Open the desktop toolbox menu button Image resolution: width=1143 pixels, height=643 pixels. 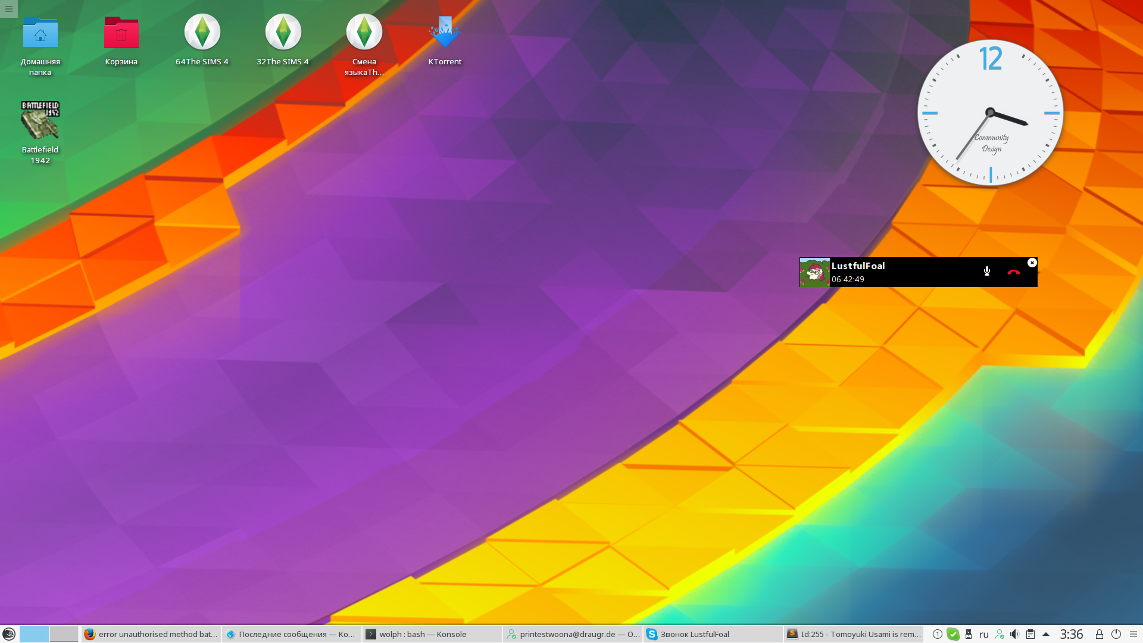[9, 9]
